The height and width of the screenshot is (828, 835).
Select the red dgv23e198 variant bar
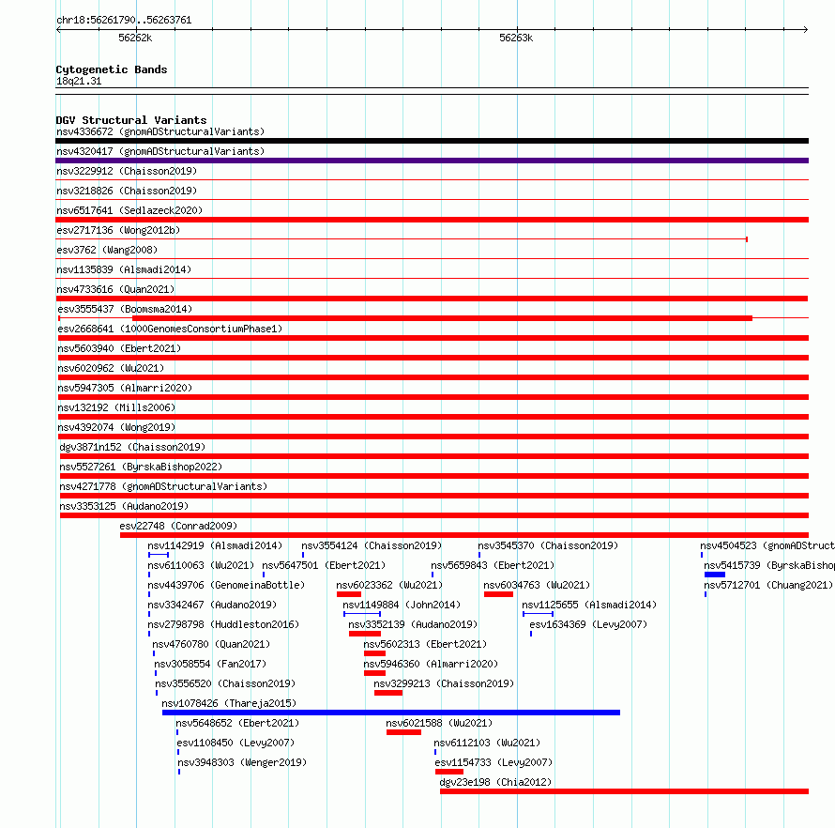[x=624, y=791]
